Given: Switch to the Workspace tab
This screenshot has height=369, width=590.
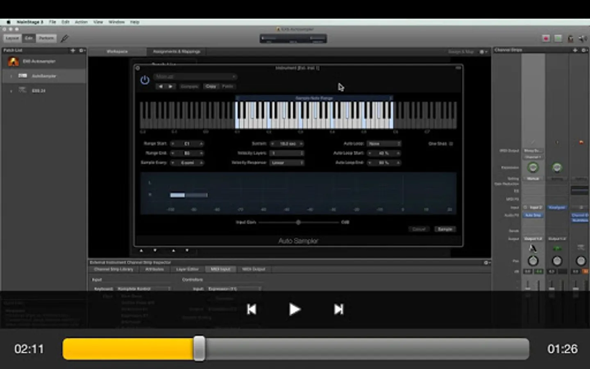Looking at the screenshot, I should (x=117, y=52).
